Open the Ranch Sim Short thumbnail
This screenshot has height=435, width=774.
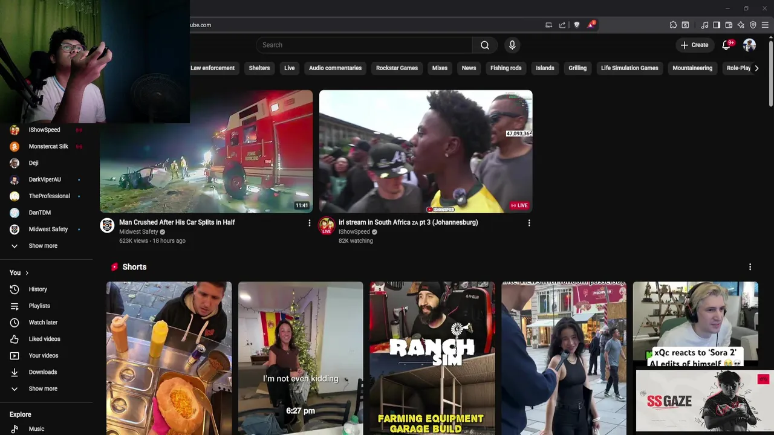click(x=432, y=358)
